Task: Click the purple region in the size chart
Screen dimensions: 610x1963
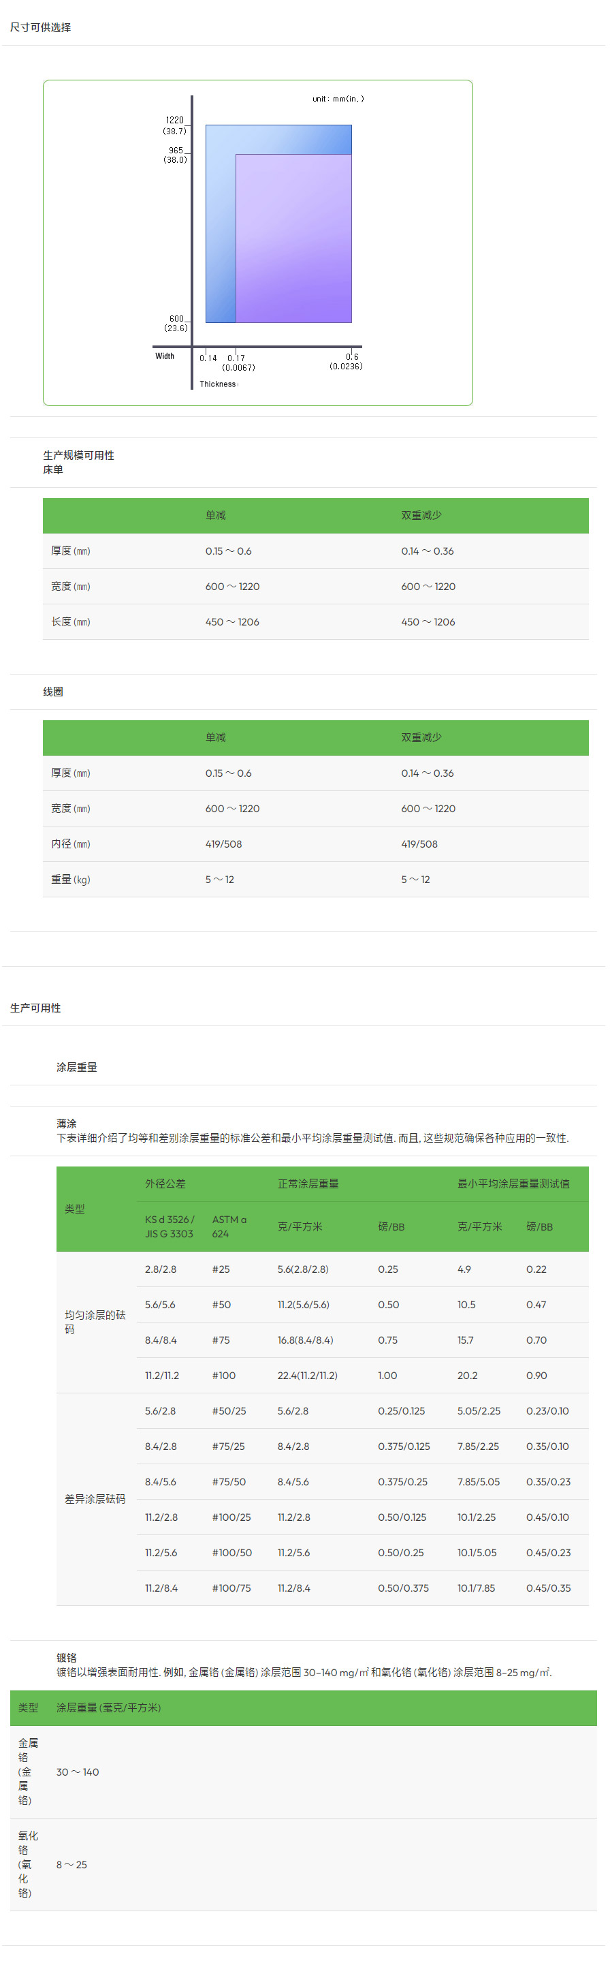Action: pos(293,238)
